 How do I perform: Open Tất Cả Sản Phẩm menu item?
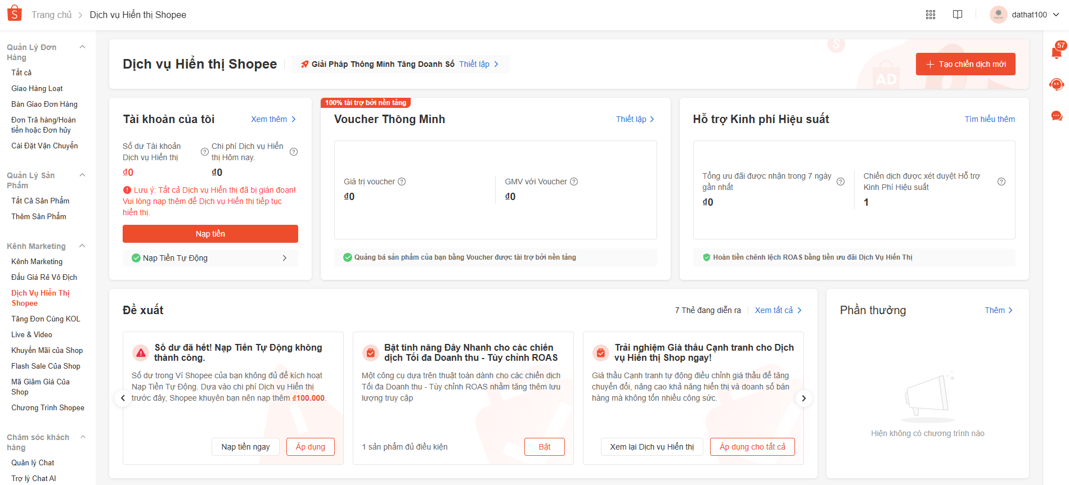click(x=40, y=201)
